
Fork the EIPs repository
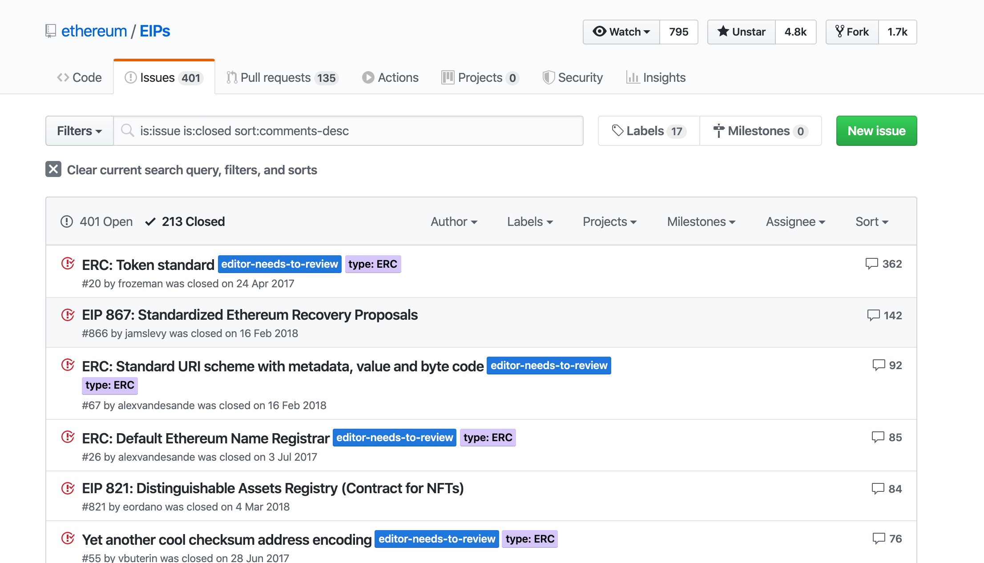tap(852, 32)
